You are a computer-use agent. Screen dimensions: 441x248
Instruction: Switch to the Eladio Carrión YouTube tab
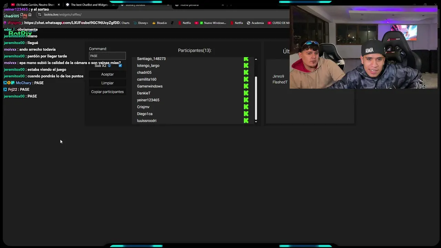click(35, 5)
